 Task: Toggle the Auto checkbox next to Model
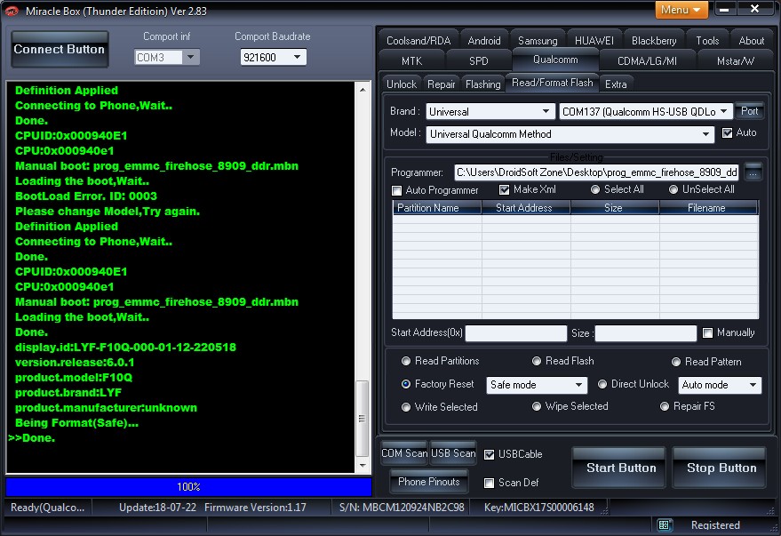coord(727,133)
